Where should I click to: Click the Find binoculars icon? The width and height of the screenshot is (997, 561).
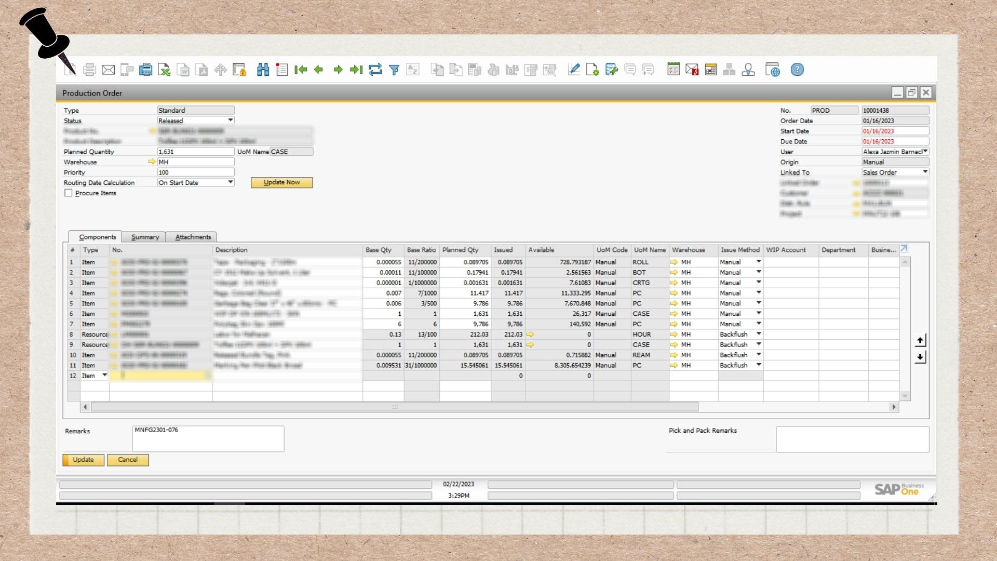pos(263,70)
